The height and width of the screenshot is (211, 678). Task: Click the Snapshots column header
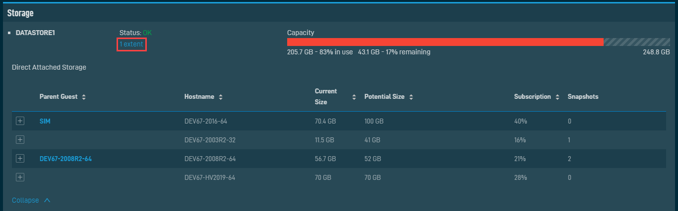coord(583,97)
